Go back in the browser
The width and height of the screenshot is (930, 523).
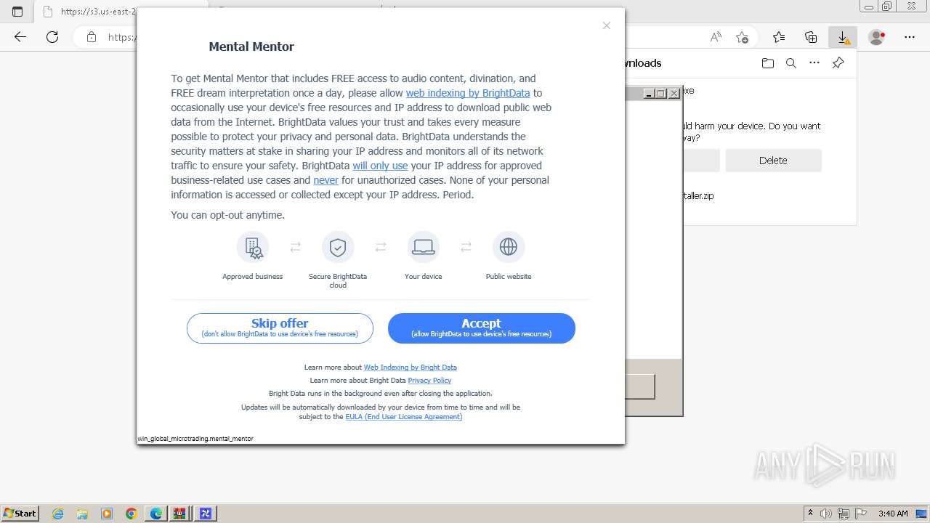[20, 37]
